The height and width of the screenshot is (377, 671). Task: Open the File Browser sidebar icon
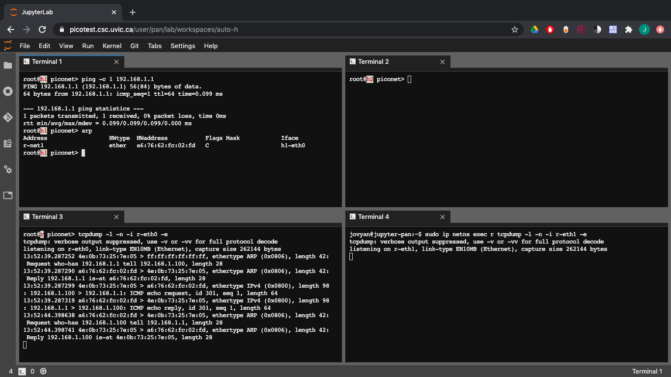click(x=8, y=65)
